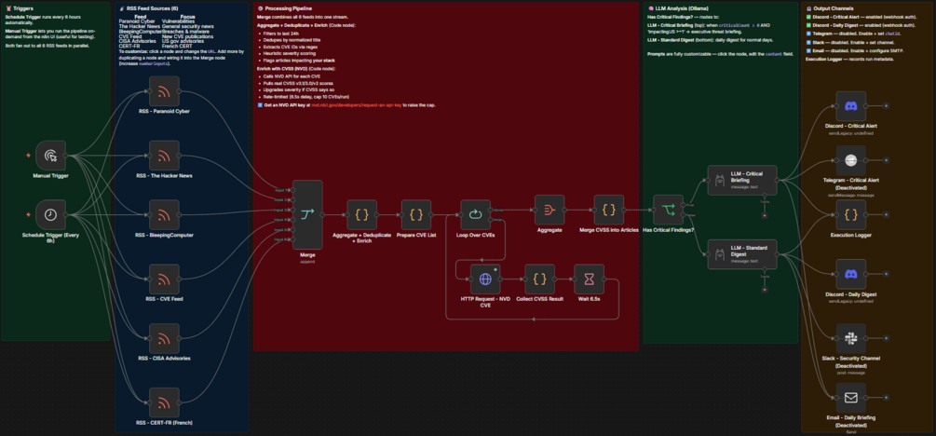
Task: Open the RSS - CISA Advisories node
Action: (x=164, y=339)
